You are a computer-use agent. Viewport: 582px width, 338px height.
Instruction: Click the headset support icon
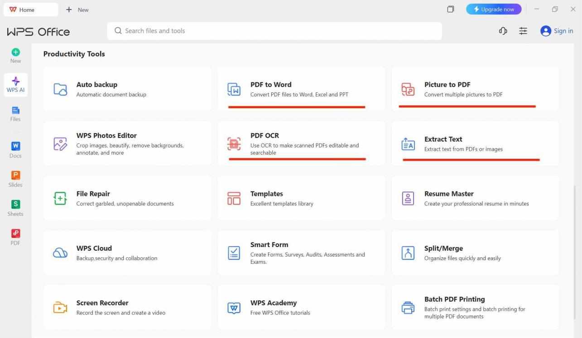[x=503, y=31]
